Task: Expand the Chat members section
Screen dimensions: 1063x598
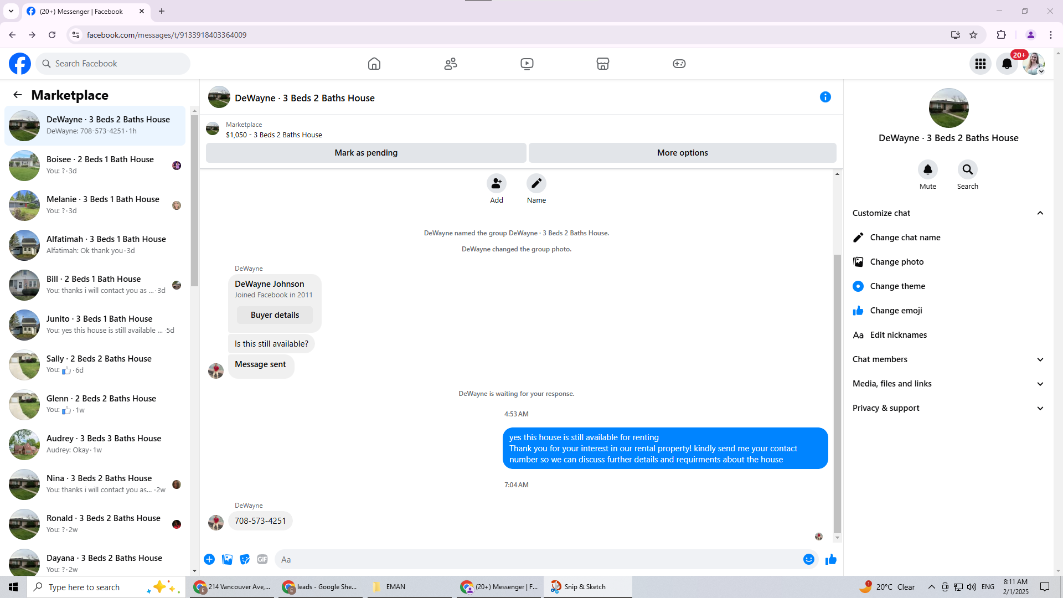Action: pos(1040,359)
